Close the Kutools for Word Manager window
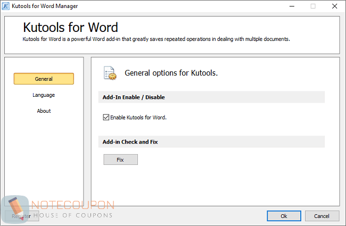 point(334,6)
